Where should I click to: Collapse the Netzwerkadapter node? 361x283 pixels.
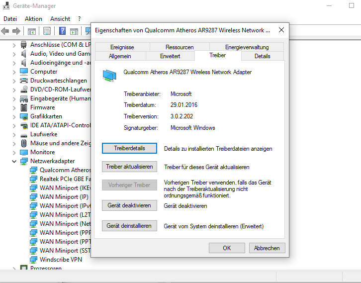coord(14,162)
